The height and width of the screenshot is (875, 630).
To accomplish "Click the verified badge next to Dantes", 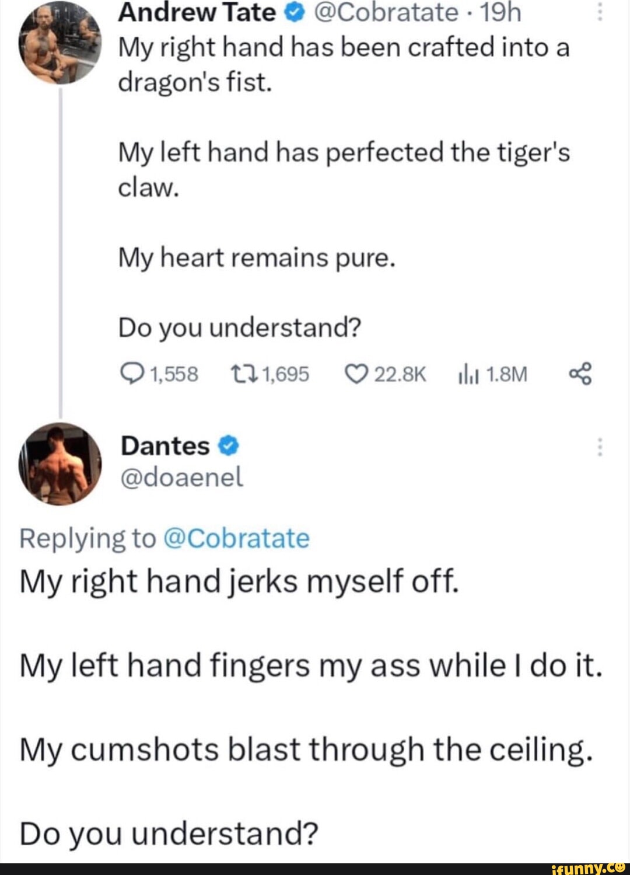I will point(228,445).
